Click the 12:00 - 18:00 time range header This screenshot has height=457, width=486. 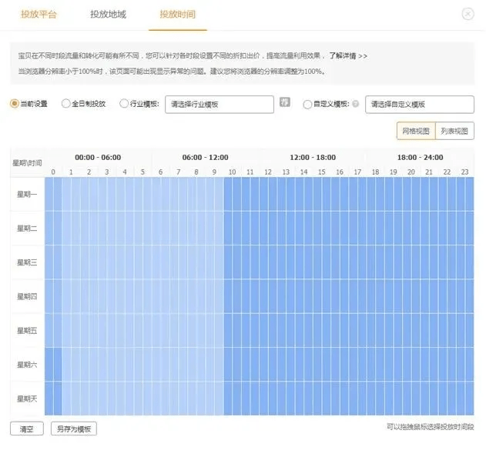(313, 157)
